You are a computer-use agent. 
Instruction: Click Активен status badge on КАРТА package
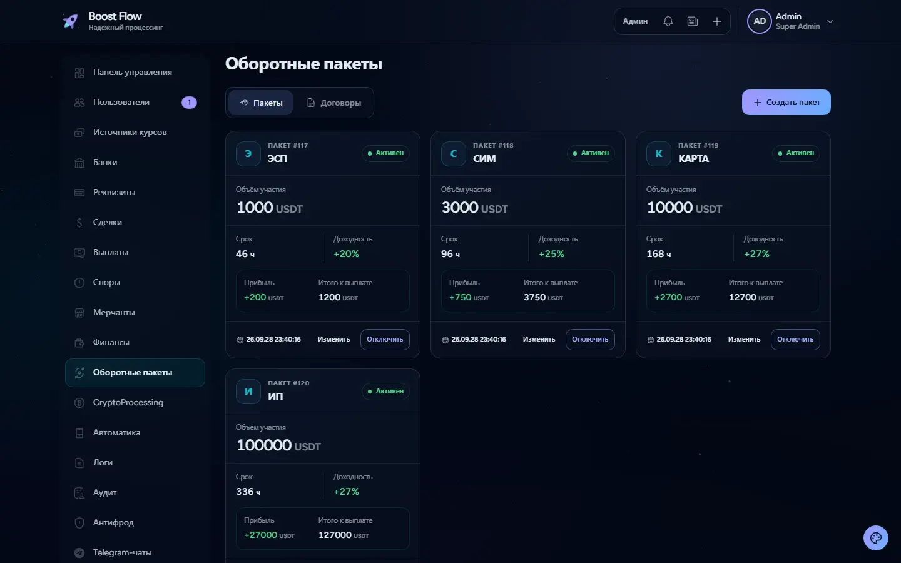pos(796,153)
